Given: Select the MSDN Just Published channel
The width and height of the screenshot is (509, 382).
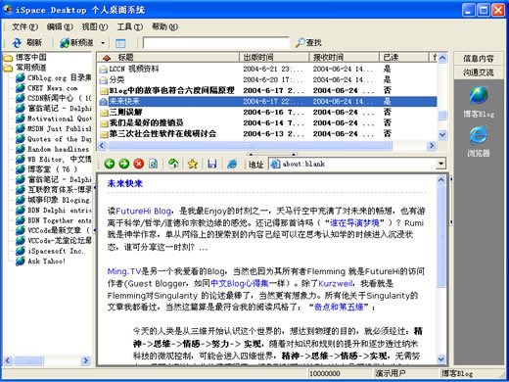Looking at the screenshot, I should pyautogui.click(x=60, y=128).
